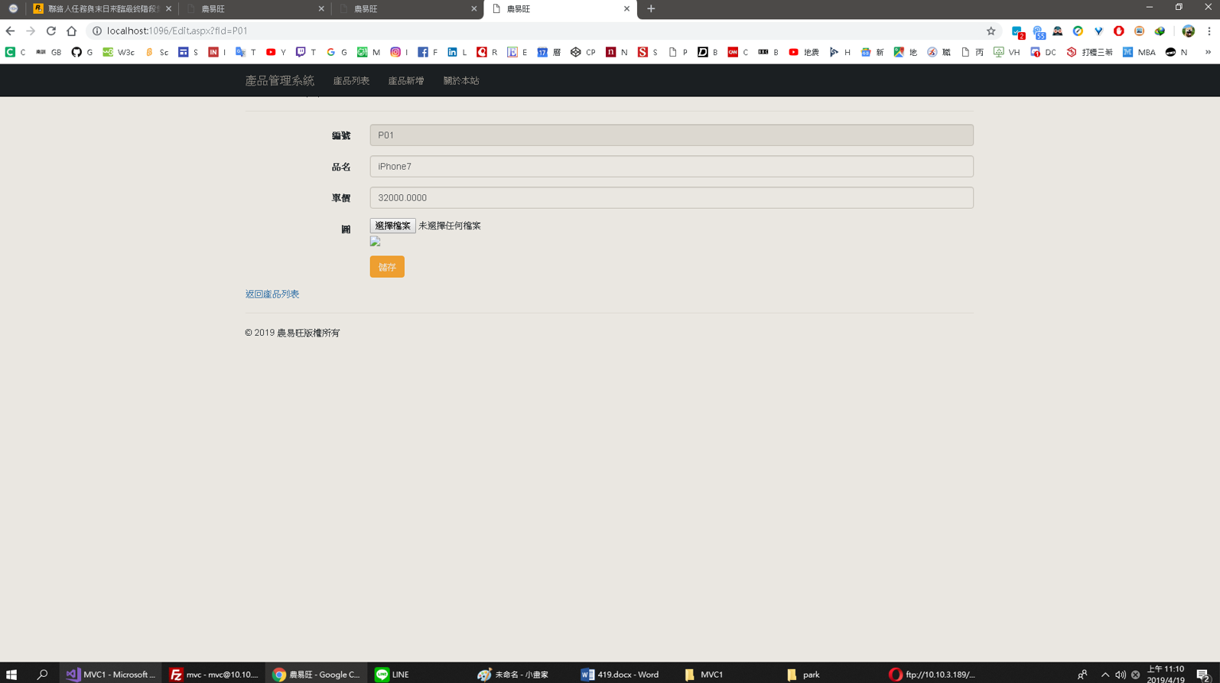Screen dimensions: 1220x683
Task: Open the 打標三常 bookmark
Action: click(x=1090, y=52)
